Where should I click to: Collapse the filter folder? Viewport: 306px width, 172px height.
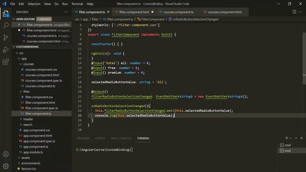[x=21, y=91]
